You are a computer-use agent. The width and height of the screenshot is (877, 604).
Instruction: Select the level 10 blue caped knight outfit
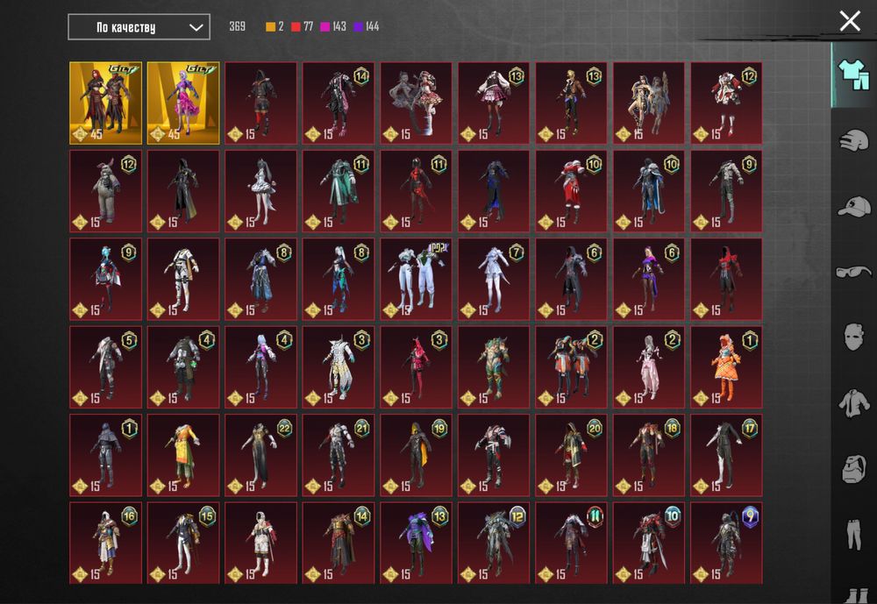649,191
